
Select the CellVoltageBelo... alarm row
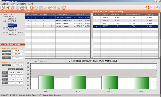(58, 23)
